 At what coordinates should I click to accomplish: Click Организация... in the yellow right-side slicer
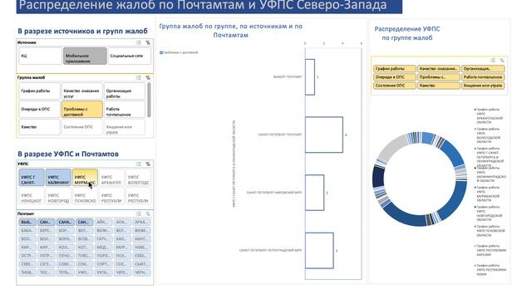point(483,69)
